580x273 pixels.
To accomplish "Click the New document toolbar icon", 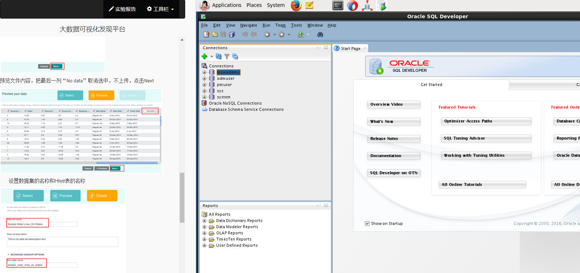I will click(206, 34).
